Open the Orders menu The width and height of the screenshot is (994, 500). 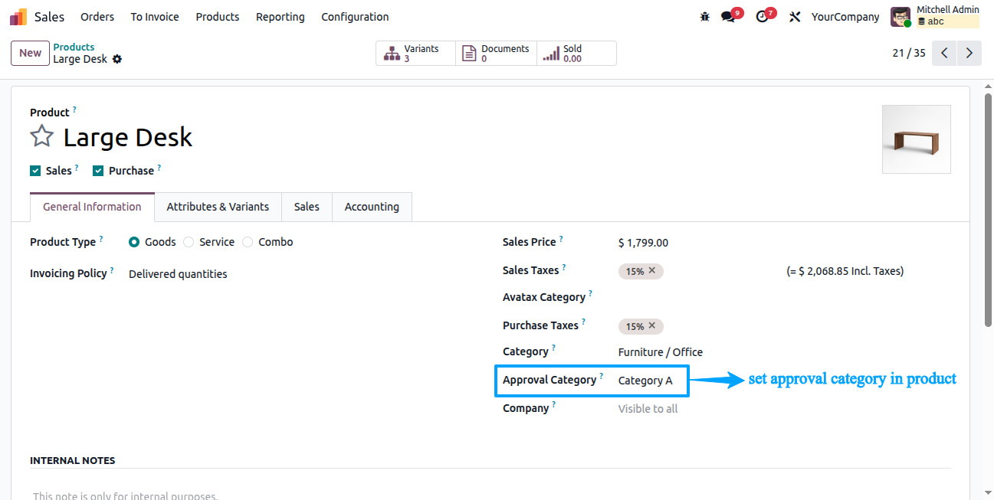[97, 17]
